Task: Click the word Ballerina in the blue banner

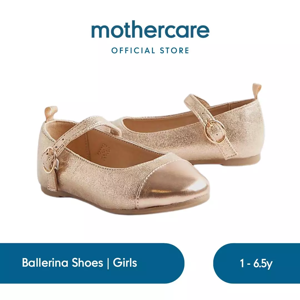Action: [x=46, y=262]
